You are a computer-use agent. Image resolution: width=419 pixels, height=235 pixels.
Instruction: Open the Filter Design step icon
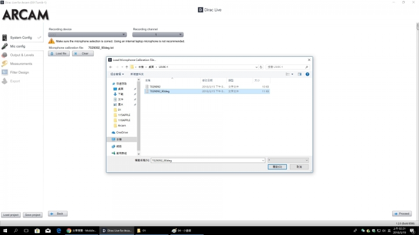point(5,72)
